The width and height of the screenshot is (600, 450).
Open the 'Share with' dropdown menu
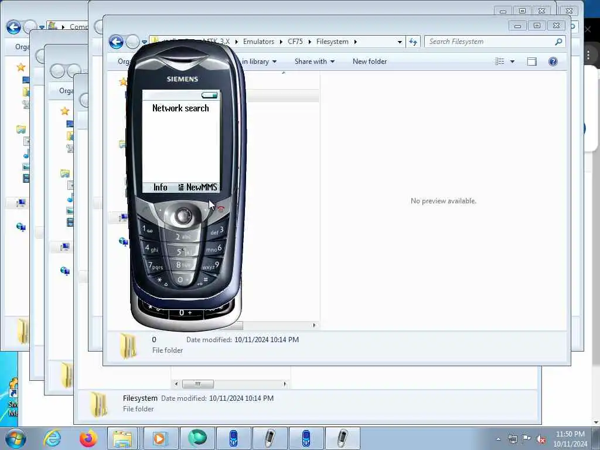315,62
